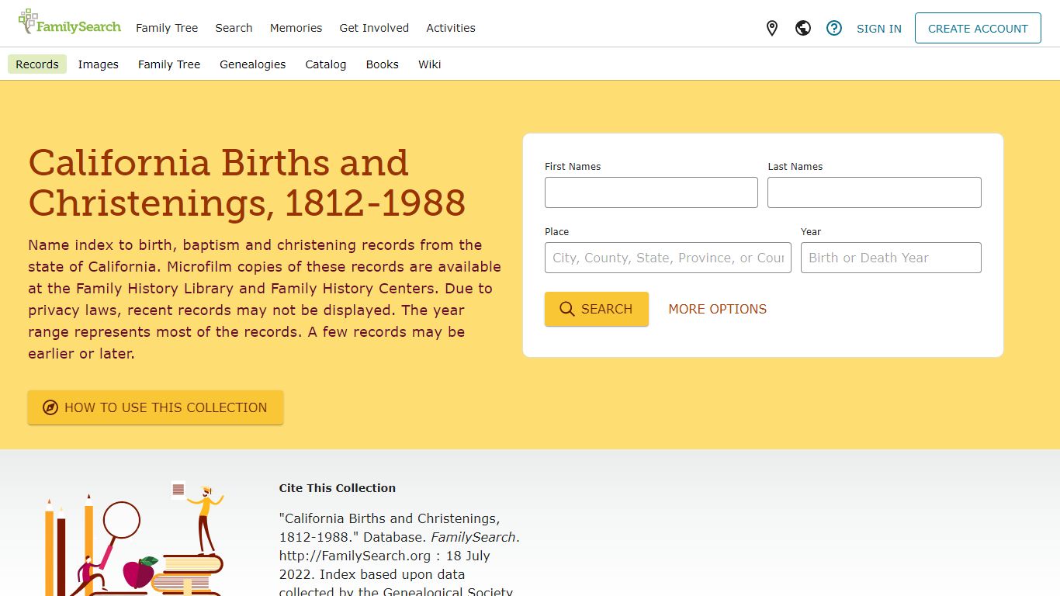Focus the Birth or Death Year field

click(891, 258)
